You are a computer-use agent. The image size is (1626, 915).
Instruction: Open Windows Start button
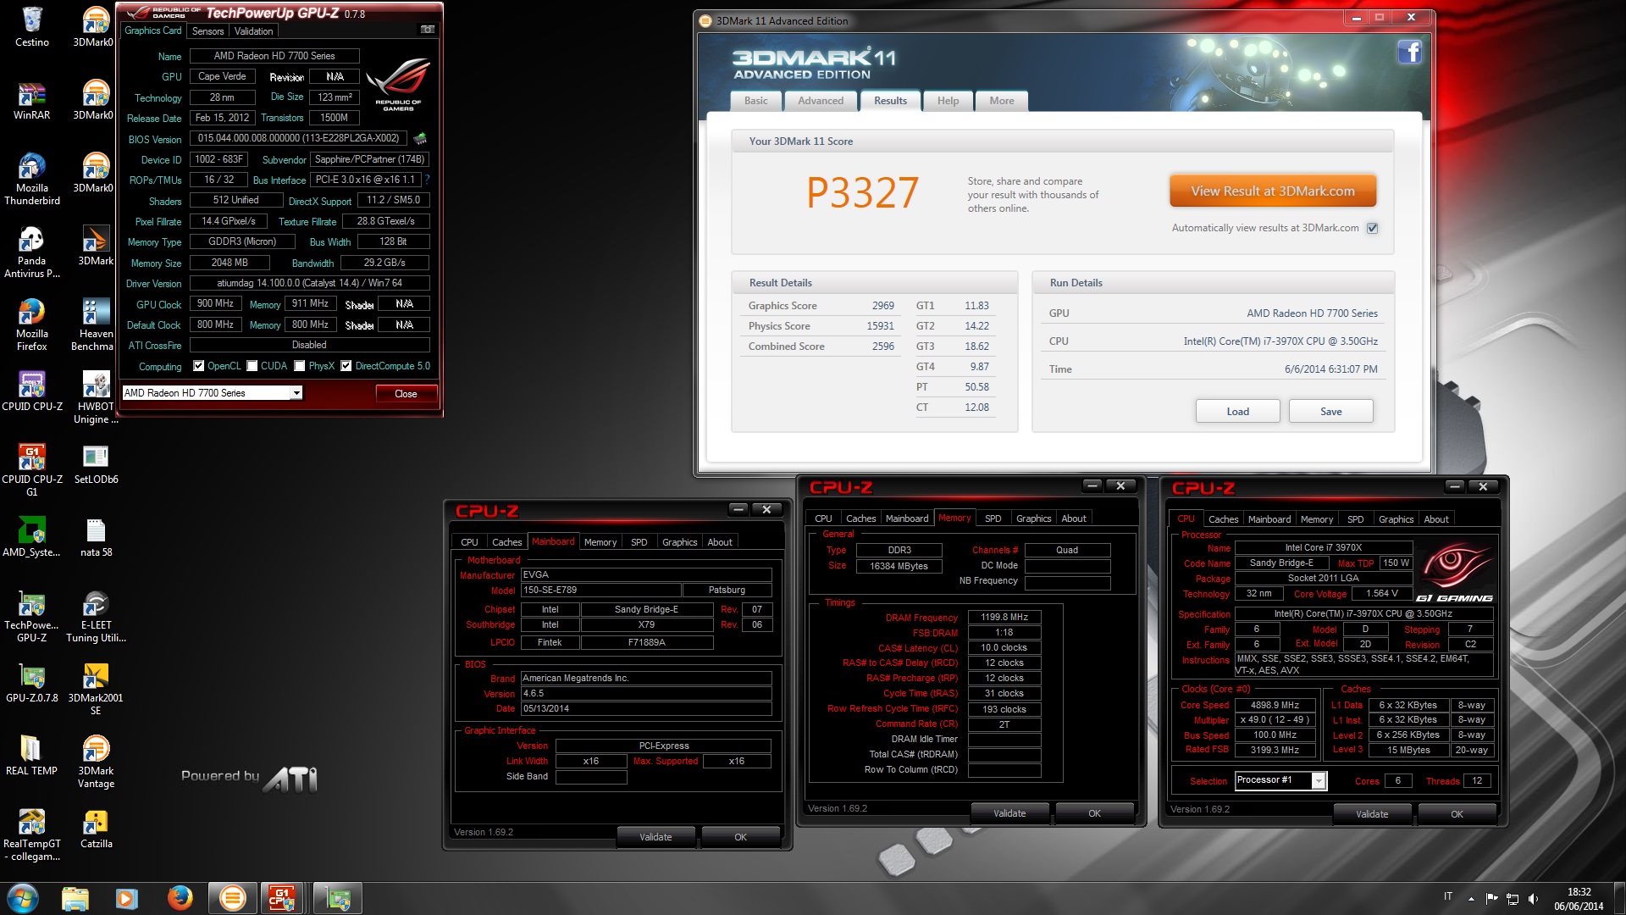pos(23,897)
